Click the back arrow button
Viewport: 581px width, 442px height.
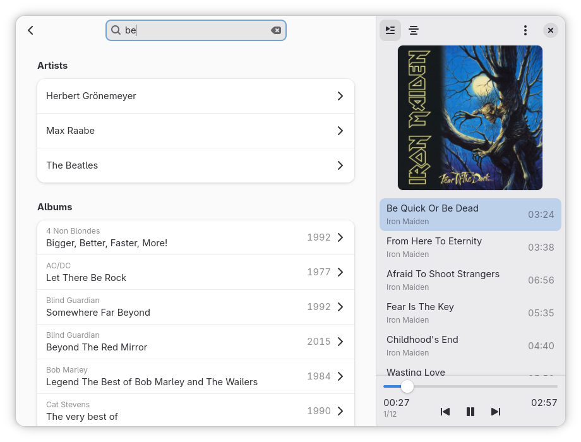(x=30, y=30)
